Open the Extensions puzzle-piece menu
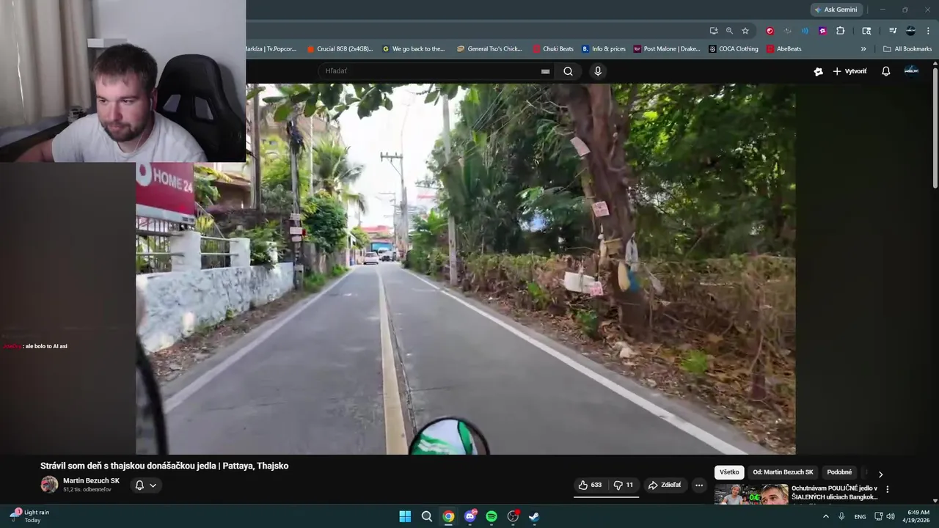The height and width of the screenshot is (528, 939). point(841,31)
